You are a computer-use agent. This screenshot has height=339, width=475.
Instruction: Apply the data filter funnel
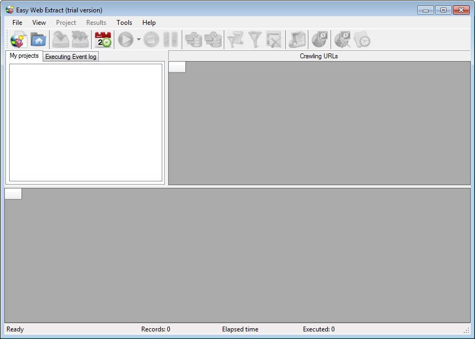254,39
